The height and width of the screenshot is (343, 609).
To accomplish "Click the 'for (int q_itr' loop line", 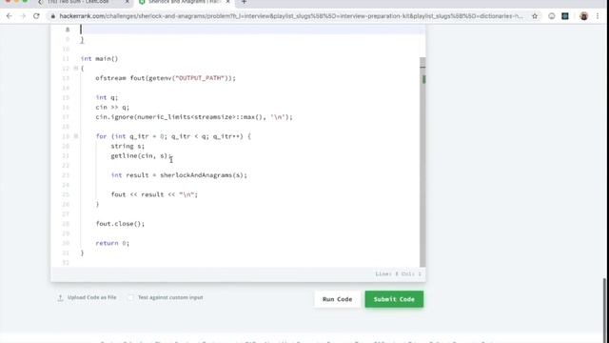I will (x=173, y=136).
